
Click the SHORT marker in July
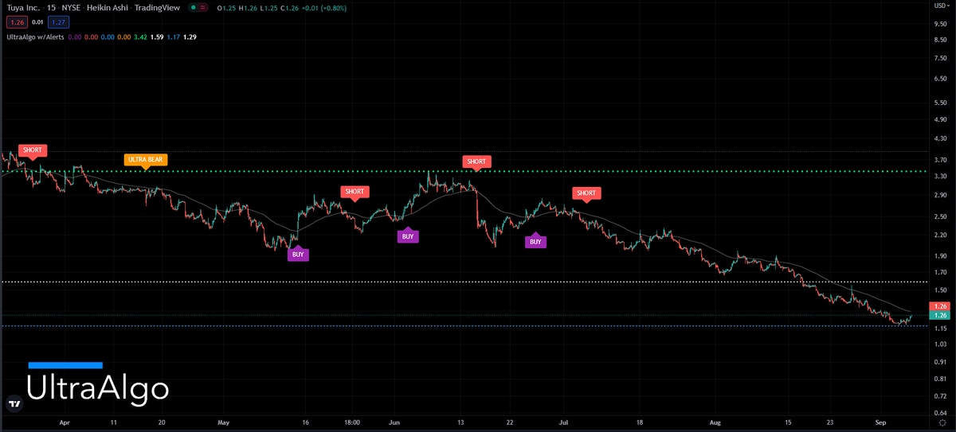586,193
